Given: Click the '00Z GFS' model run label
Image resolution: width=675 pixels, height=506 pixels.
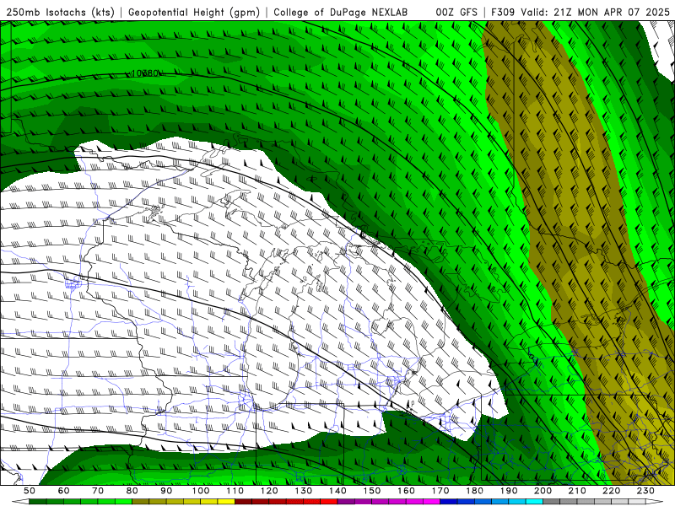Looking at the screenshot, I should (x=456, y=13).
